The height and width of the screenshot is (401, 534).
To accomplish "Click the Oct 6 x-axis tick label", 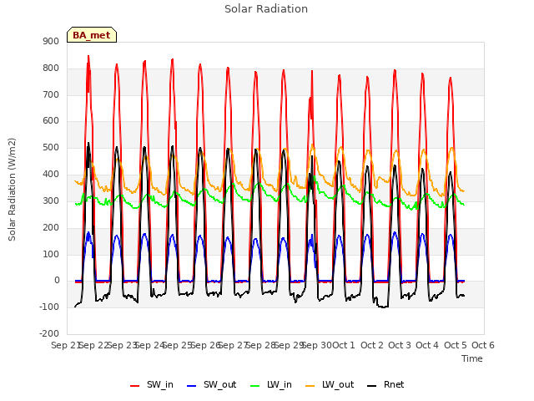I will [x=483, y=345].
